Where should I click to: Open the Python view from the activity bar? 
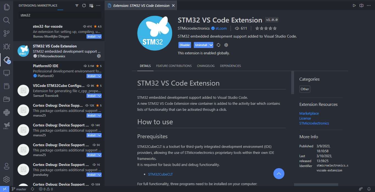pos(7,112)
